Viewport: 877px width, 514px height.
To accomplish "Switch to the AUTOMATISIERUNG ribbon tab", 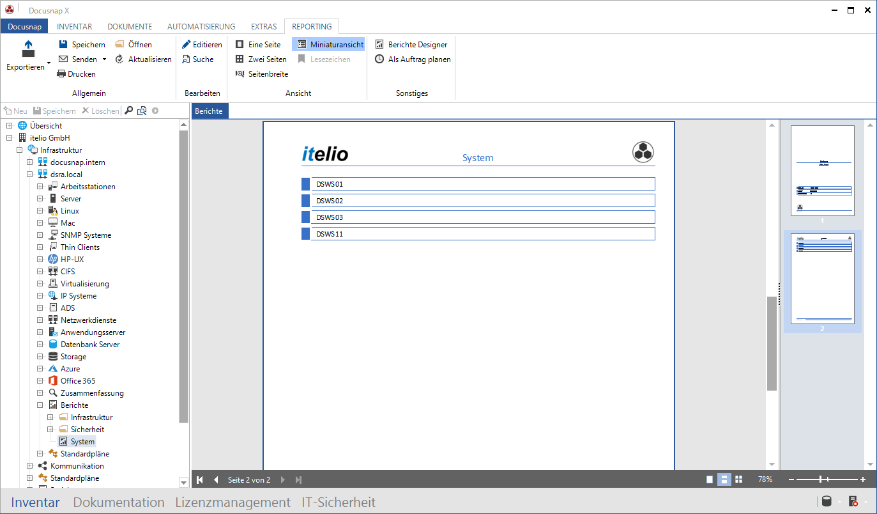I will click(x=201, y=27).
